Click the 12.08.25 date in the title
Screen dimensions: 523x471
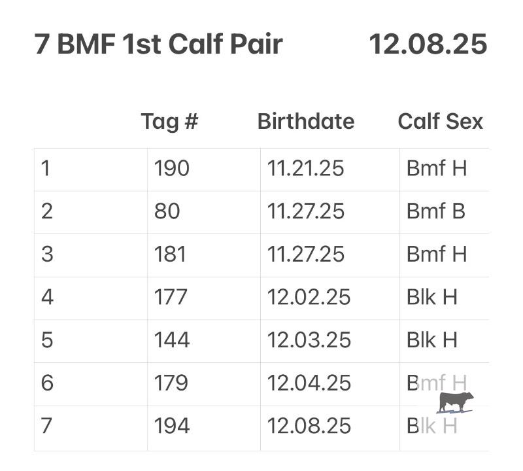[x=428, y=44]
